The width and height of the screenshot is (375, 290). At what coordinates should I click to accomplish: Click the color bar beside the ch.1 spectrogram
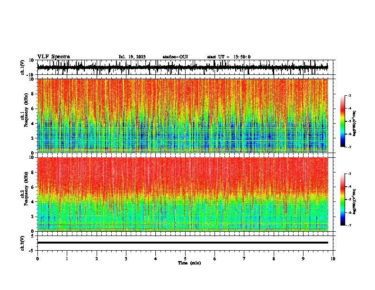[x=343, y=121]
